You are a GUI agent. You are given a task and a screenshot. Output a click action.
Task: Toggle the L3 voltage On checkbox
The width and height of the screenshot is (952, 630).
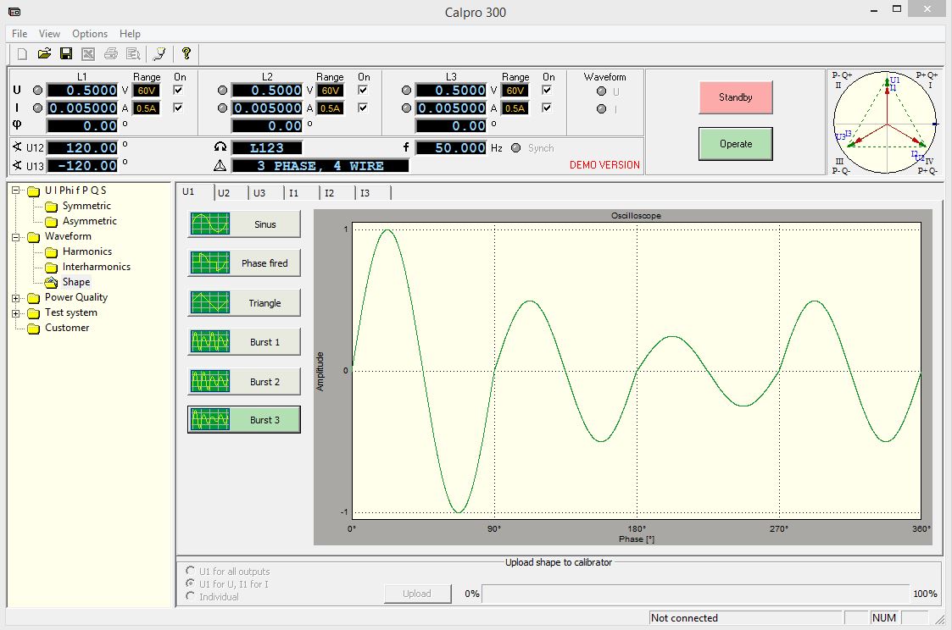tap(547, 90)
